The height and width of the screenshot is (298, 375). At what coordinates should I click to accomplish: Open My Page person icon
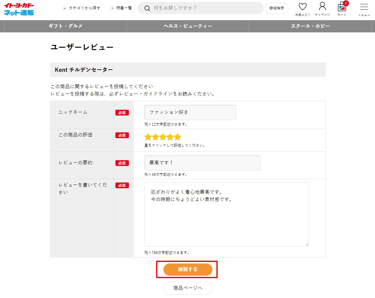point(322,7)
